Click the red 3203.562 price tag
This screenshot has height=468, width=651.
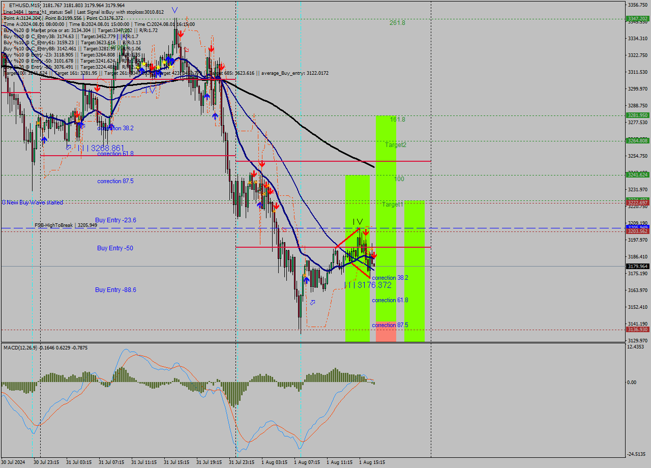click(x=638, y=231)
